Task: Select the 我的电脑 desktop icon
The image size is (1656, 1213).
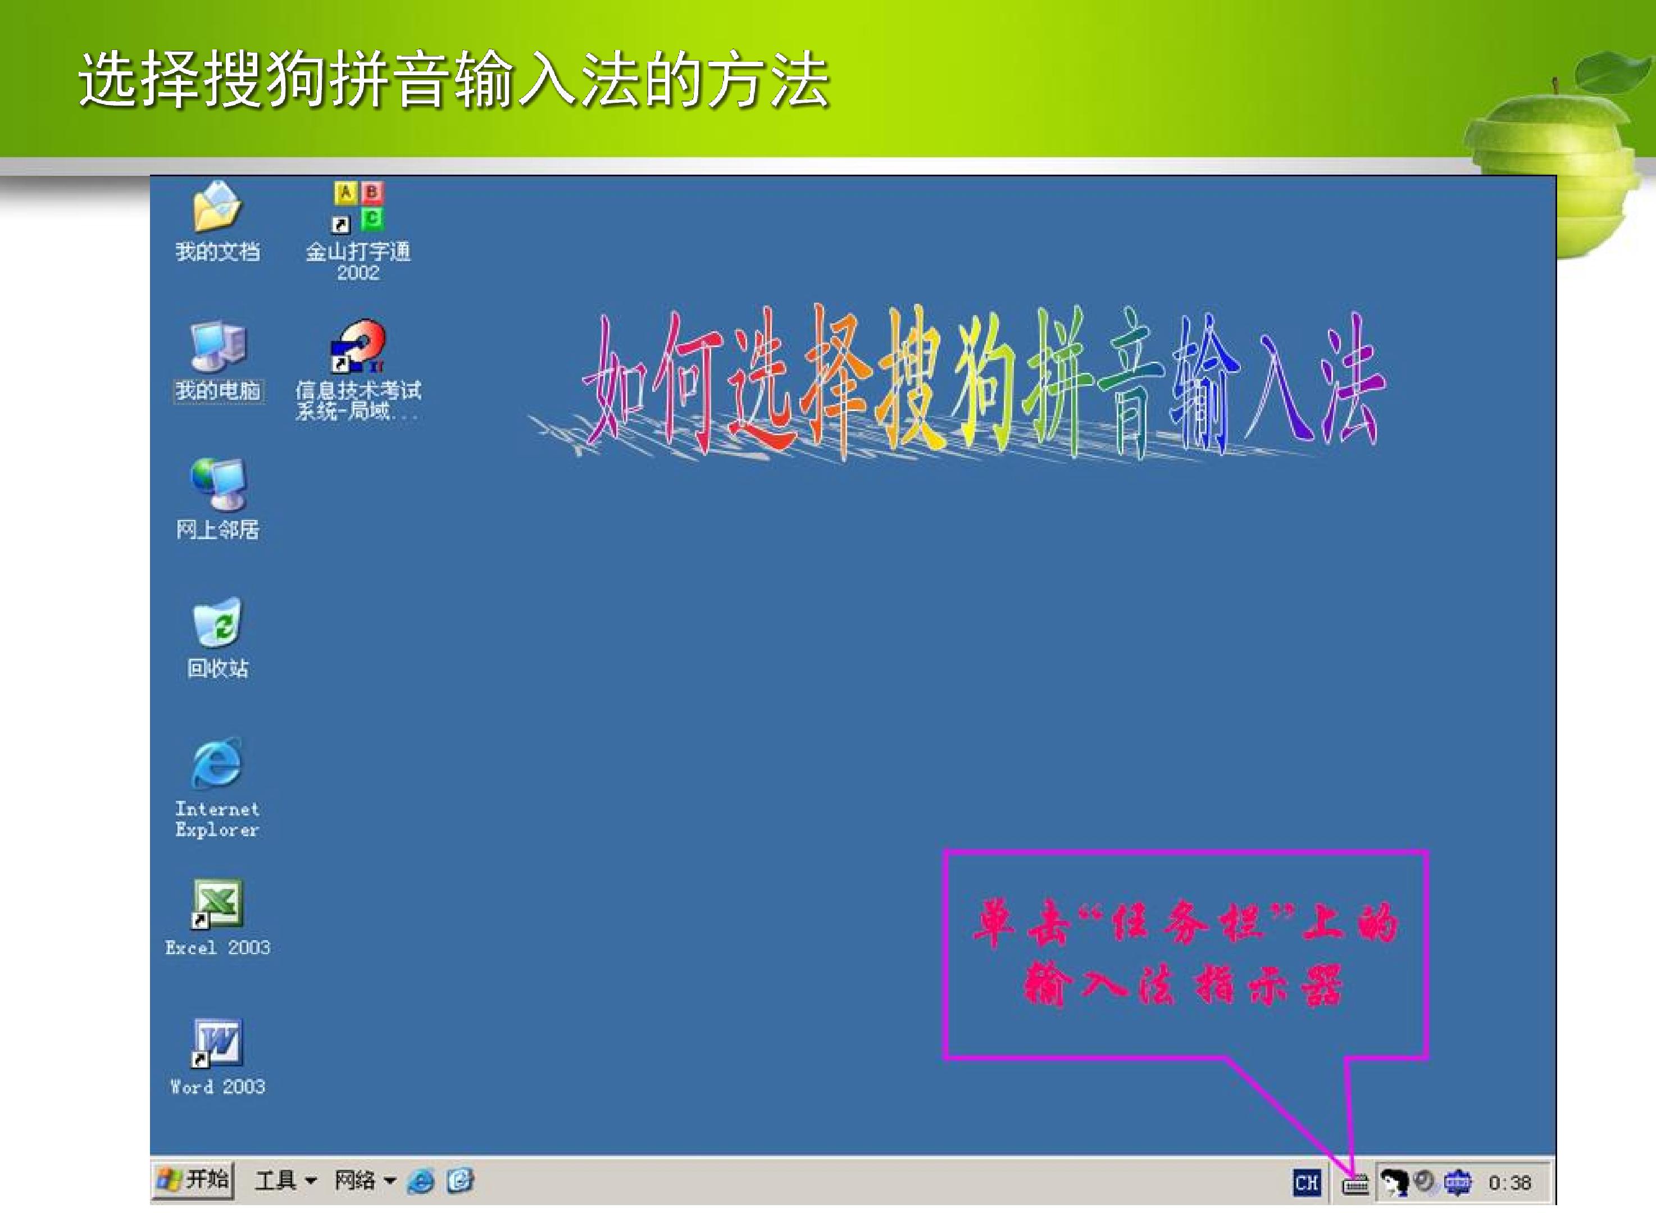Action: [217, 346]
